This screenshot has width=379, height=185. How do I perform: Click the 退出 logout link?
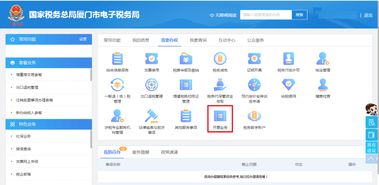tap(368, 15)
